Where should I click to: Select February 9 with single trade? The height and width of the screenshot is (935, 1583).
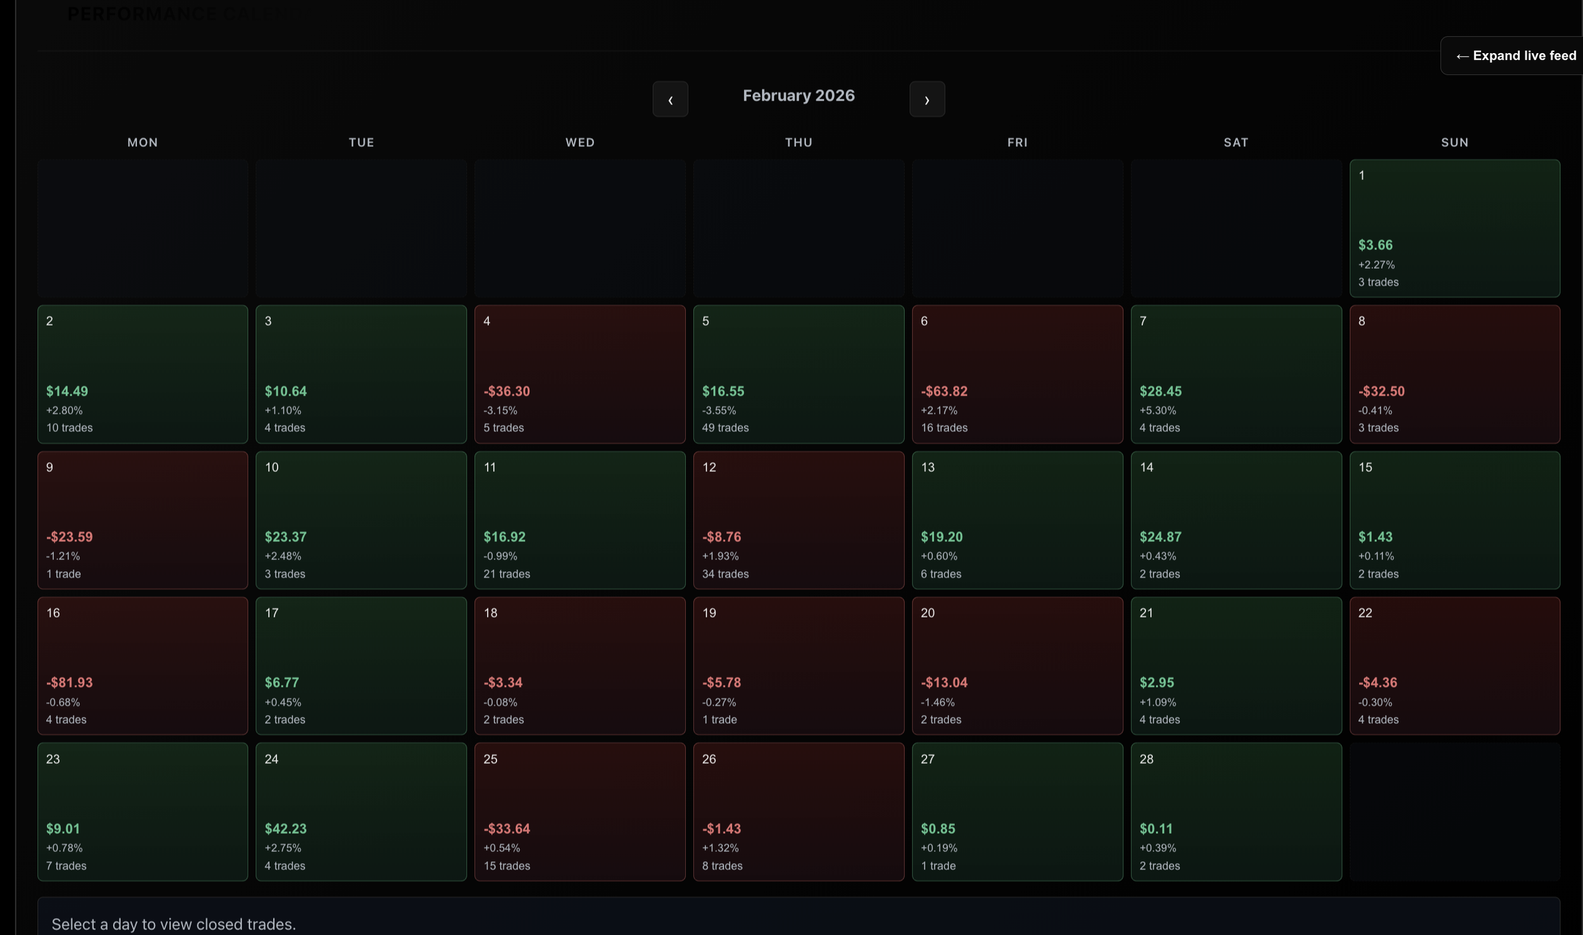pyautogui.click(x=142, y=520)
